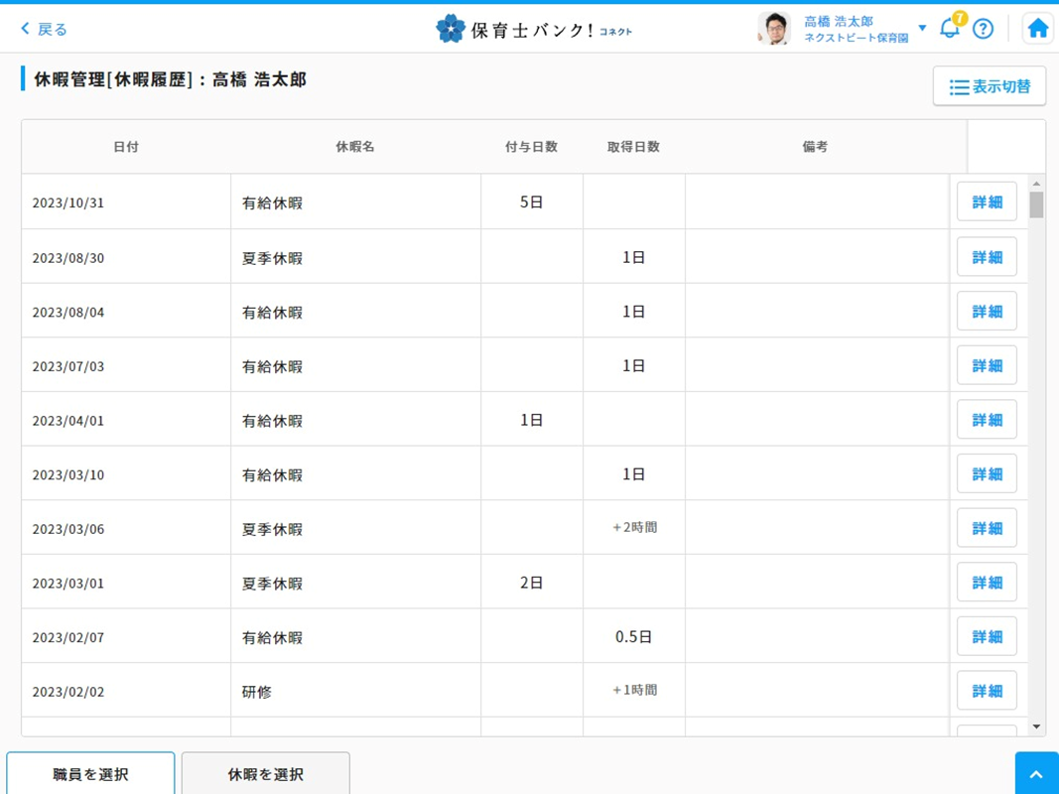Click the 保育士バンク sakura logo
The image size is (1059, 794).
point(451,29)
